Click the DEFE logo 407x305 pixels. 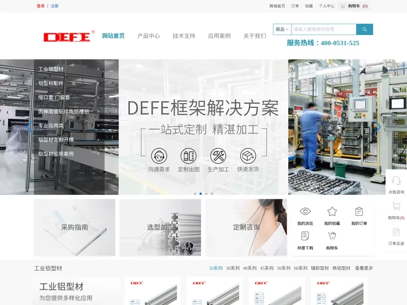coord(67,37)
